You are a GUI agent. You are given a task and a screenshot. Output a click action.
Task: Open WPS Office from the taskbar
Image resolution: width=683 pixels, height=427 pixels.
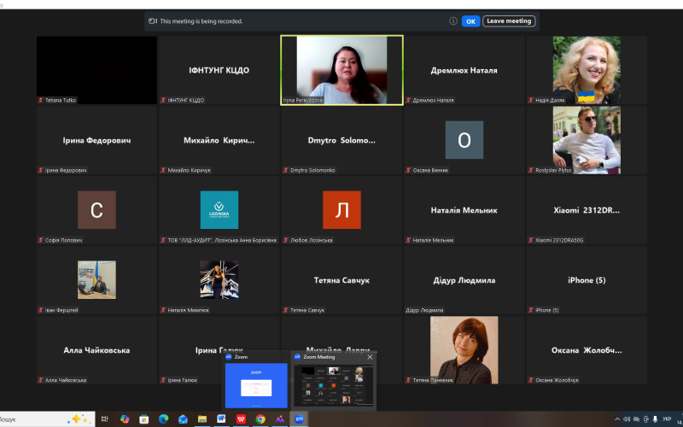point(241,419)
